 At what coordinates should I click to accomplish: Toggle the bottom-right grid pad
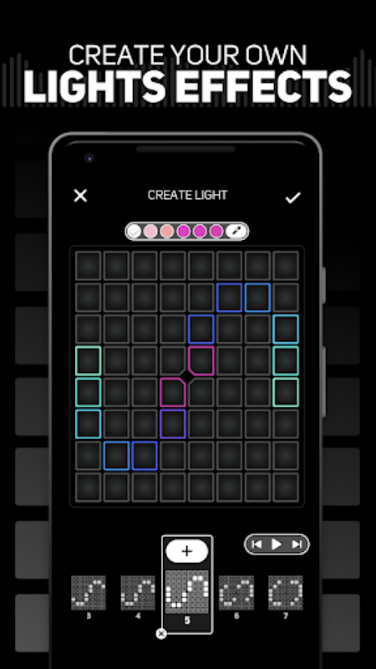pyautogui.click(x=286, y=487)
